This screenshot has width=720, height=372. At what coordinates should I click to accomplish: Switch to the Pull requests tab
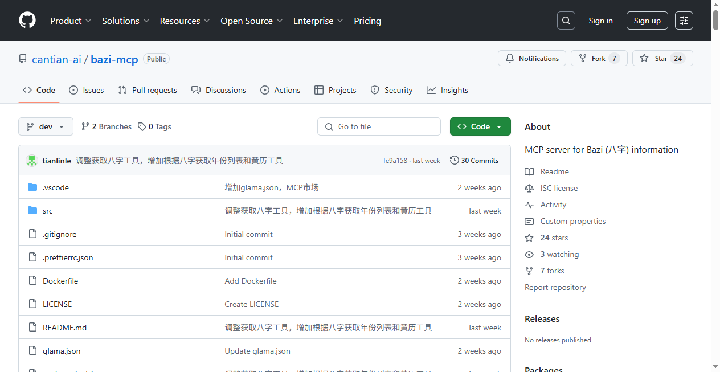(x=148, y=90)
